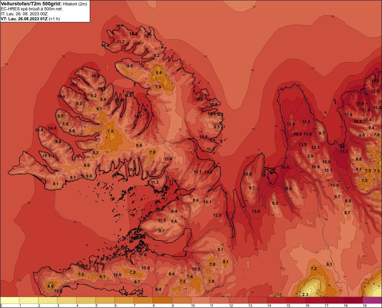The image size is (382, 308).
Task: Click the 14.7 temperature value
Action: click(x=138, y=116)
